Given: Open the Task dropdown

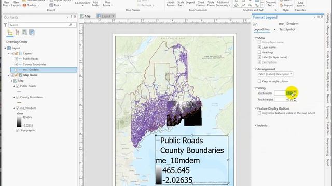Looking at the screenshot, I should point(56,5).
